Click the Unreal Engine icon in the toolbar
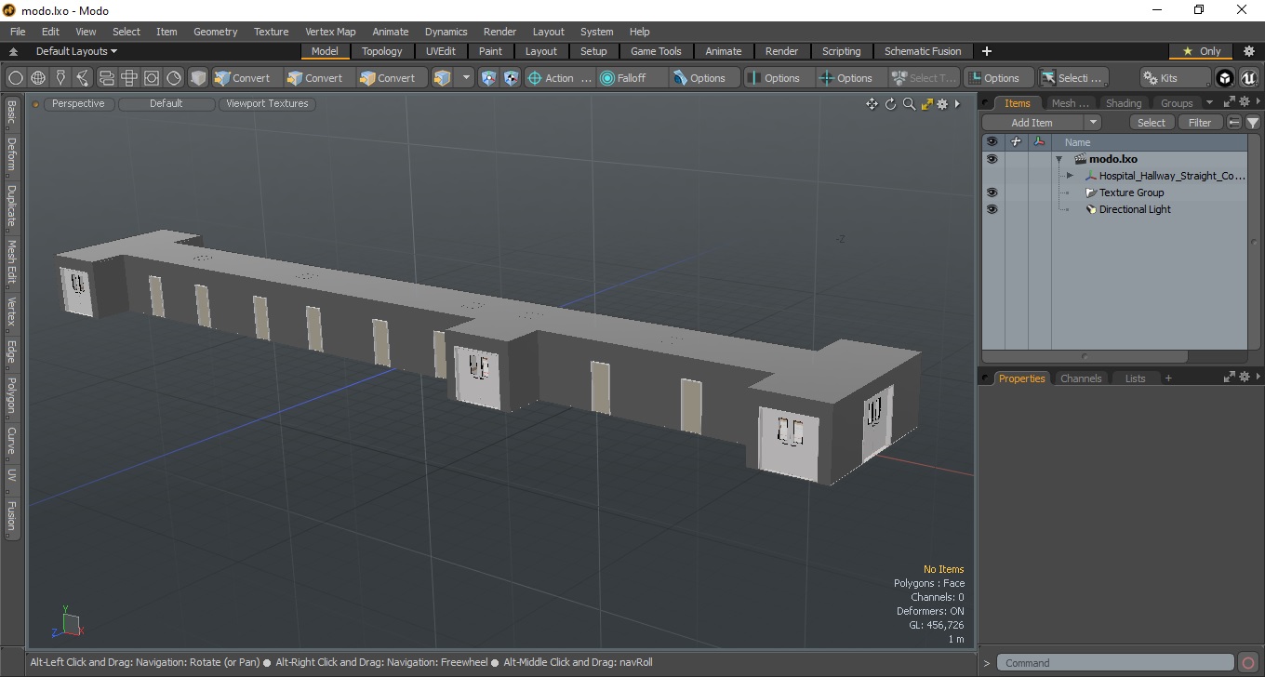Screen dimensions: 1265x677 (x=1248, y=78)
